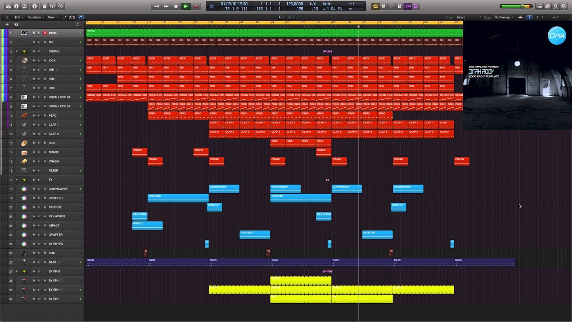Image resolution: width=572 pixels, height=322 pixels.
Task: Open the Snap dropdown set to Smart
Action: (467, 17)
